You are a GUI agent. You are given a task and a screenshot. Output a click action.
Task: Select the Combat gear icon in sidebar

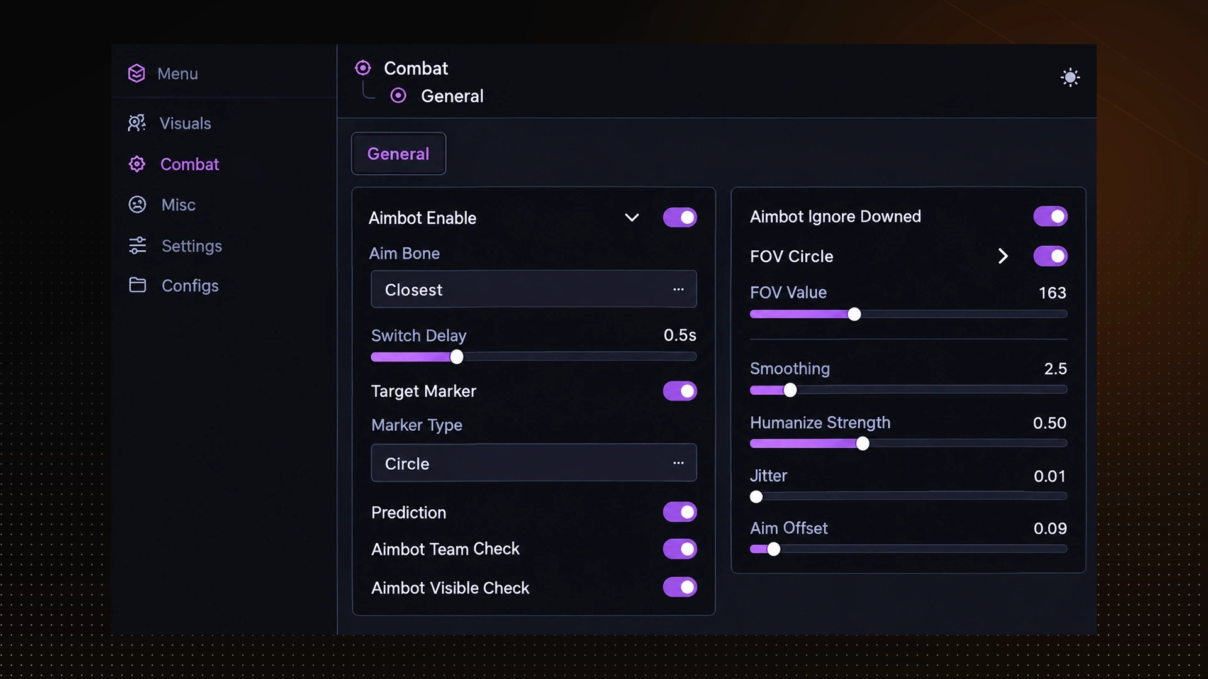[x=137, y=164]
